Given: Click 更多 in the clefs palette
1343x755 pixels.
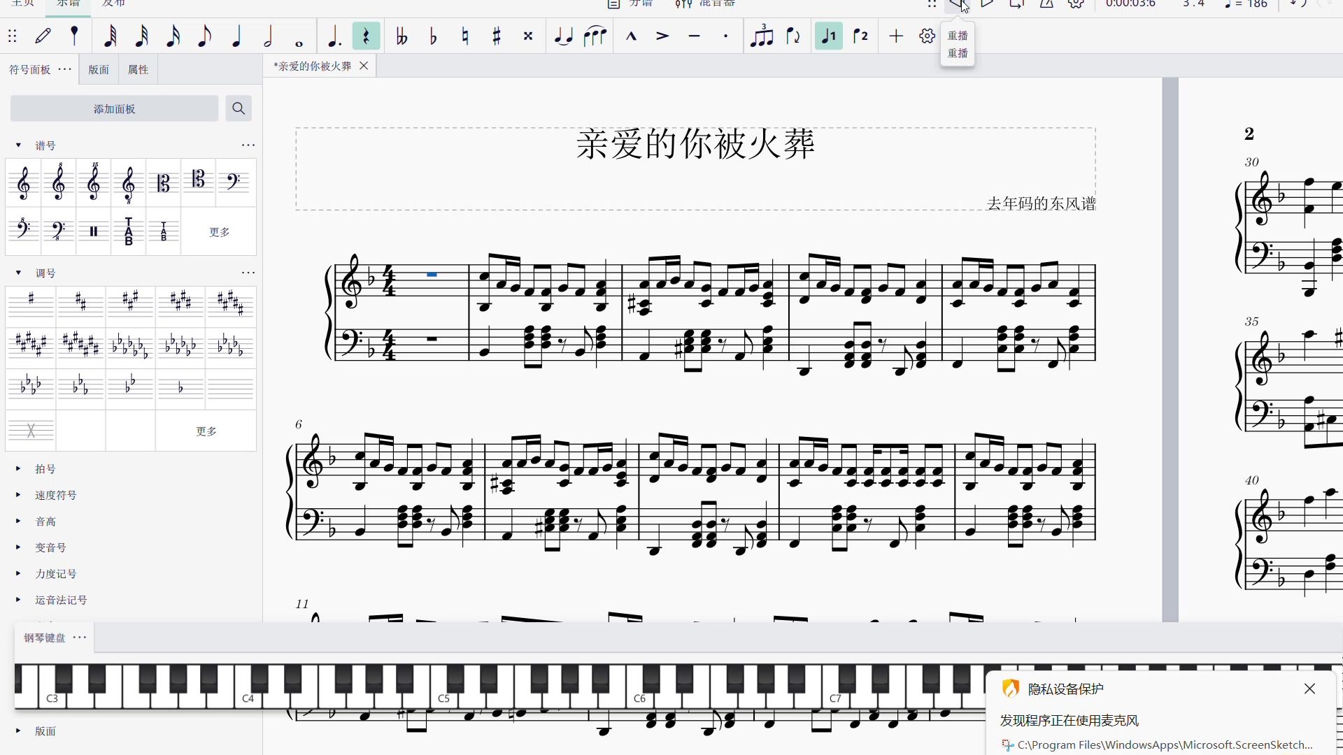Looking at the screenshot, I should [219, 232].
